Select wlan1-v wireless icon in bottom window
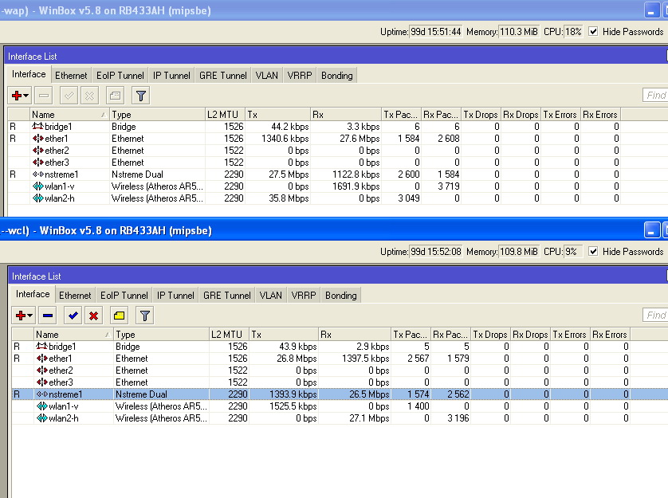Image resolution: width=668 pixels, height=498 pixels. pyautogui.click(x=41, y=406)
